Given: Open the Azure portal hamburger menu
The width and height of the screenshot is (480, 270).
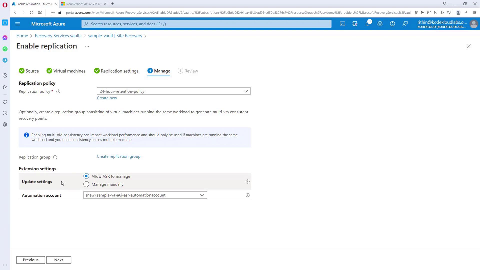Looking at the screenshot, I should click(17, 24).
